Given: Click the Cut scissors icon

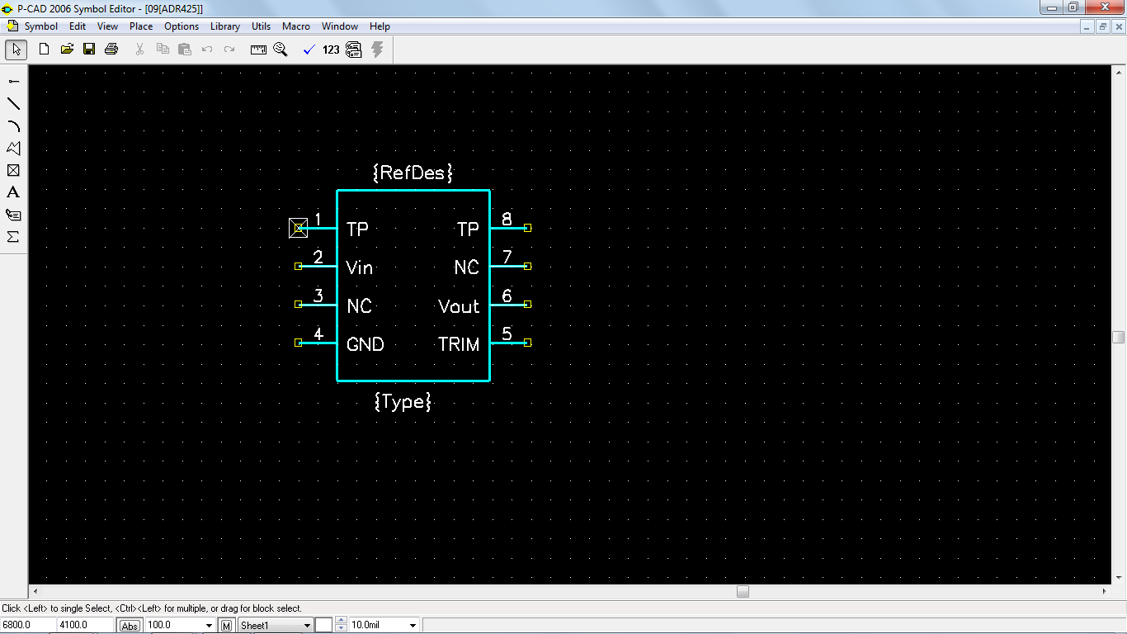Looking at the screenshot, I should [140, 50].
